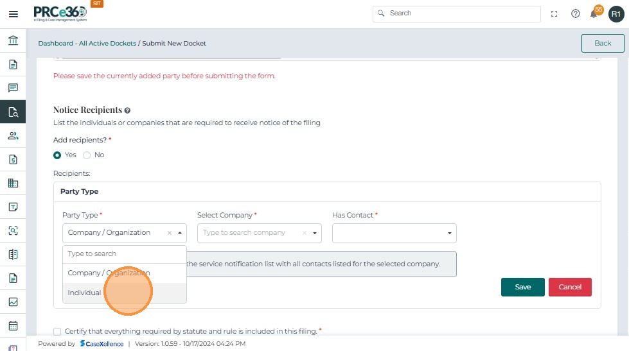Select Yes for Add recipients
Viewport: 629px width, 351px height.
tap(57, 155)
